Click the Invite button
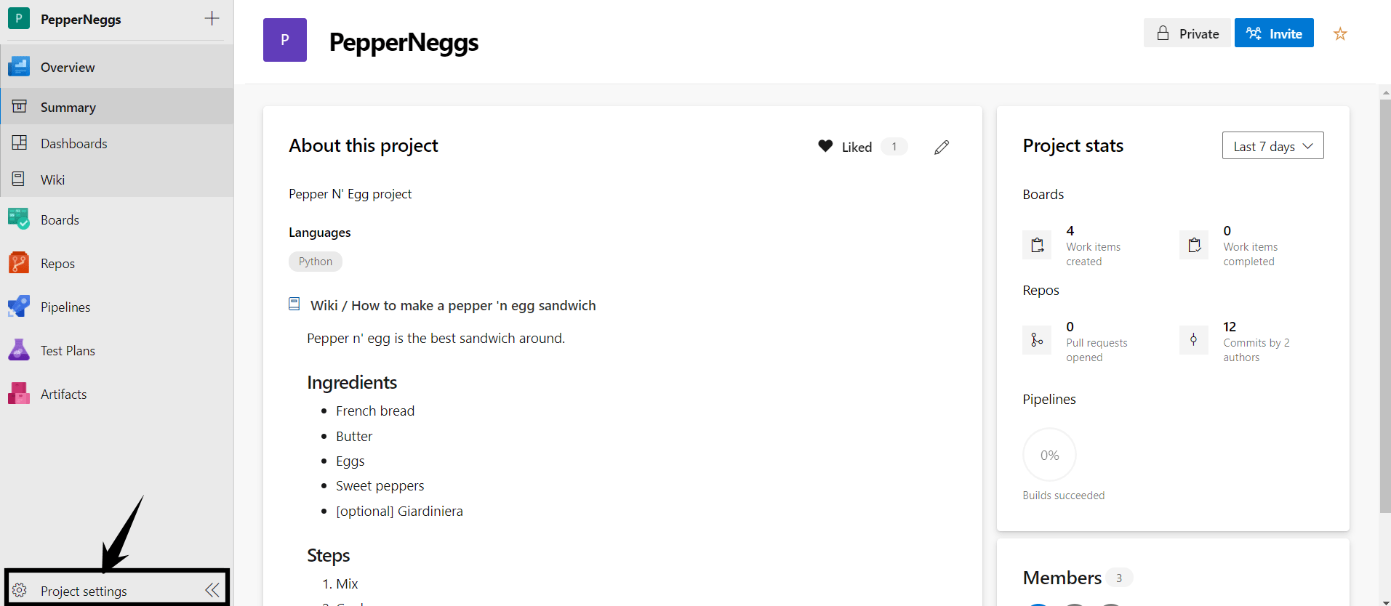 1274,33
